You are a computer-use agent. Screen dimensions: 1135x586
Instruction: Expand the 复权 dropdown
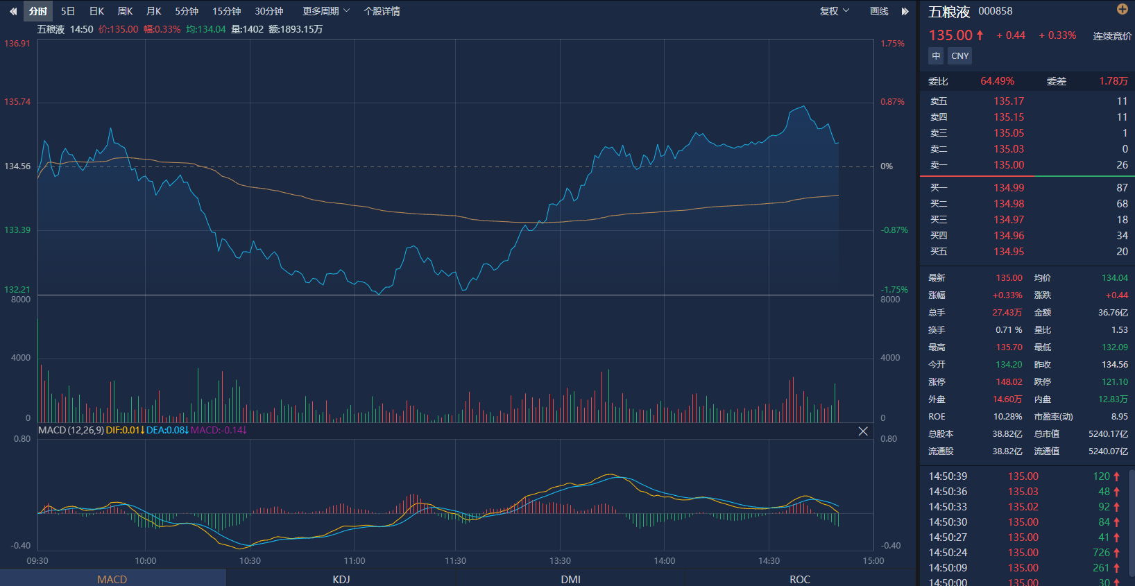coord(835,11)
